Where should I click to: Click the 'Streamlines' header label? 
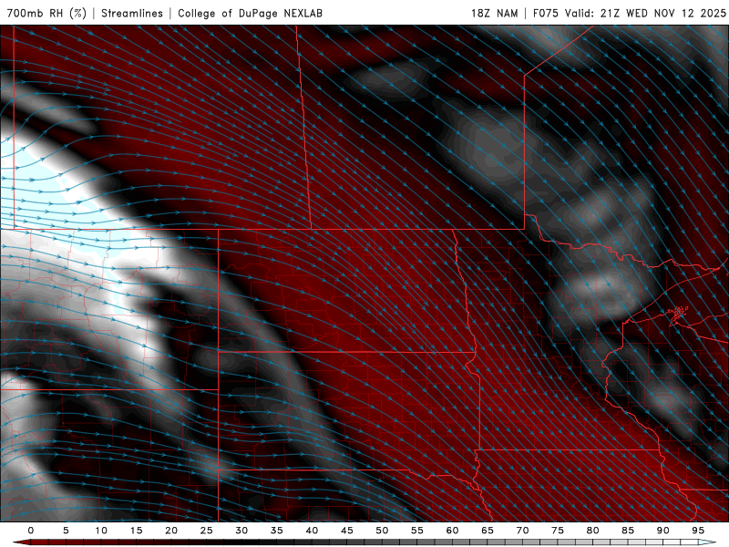coord(132,13)
